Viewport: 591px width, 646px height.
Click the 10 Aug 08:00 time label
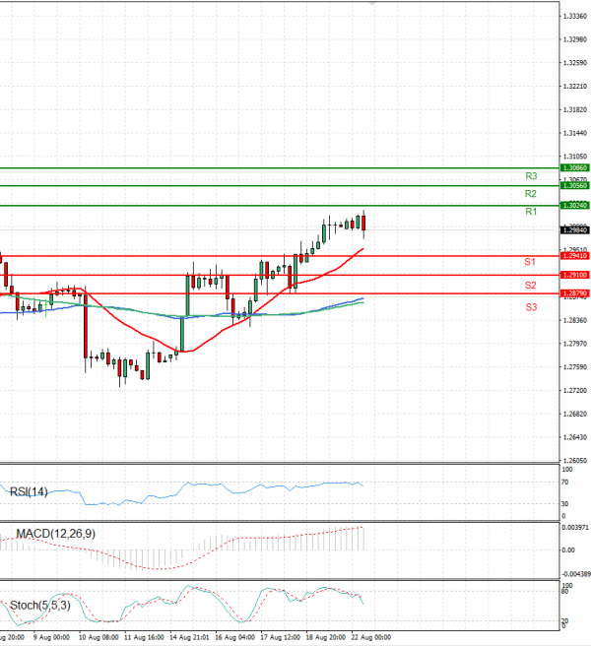point(98,637)
